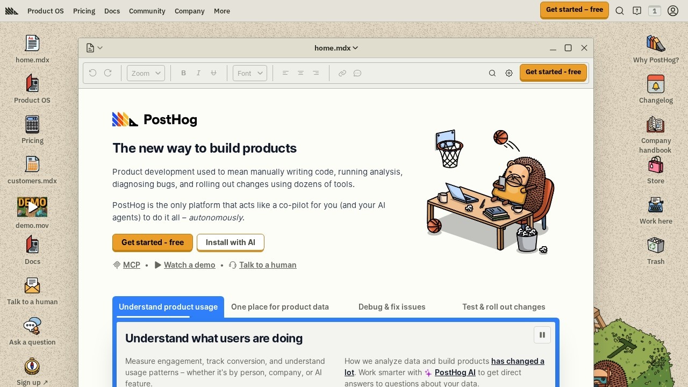Open the Zoom dropdown
Image resolution: width=688 pixels, height=387 pixels.
click(x=146, y=73)
